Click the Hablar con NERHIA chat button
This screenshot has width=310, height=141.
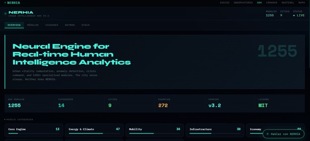coord(283,134)
